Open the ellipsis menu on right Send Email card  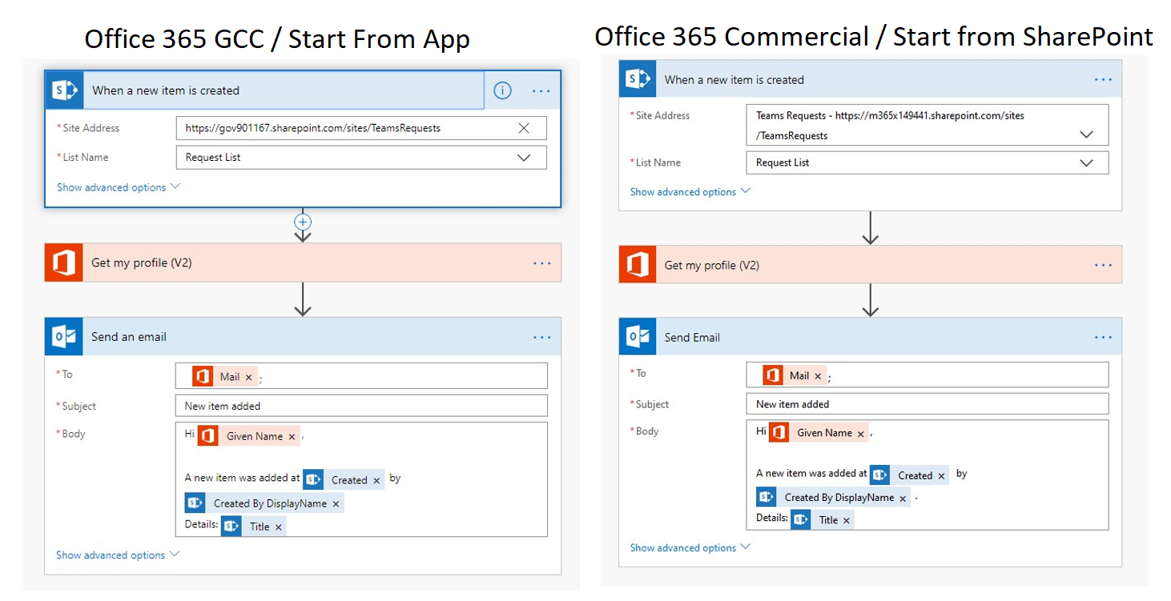point(1103,338)
